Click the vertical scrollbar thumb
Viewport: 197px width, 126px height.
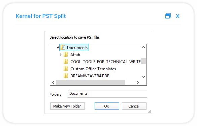[143, 61]
